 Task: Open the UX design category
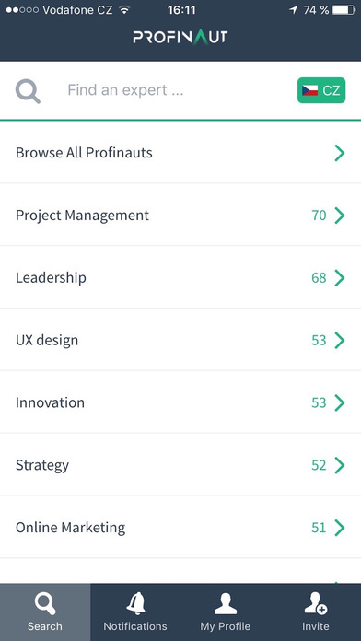(180, 340)
